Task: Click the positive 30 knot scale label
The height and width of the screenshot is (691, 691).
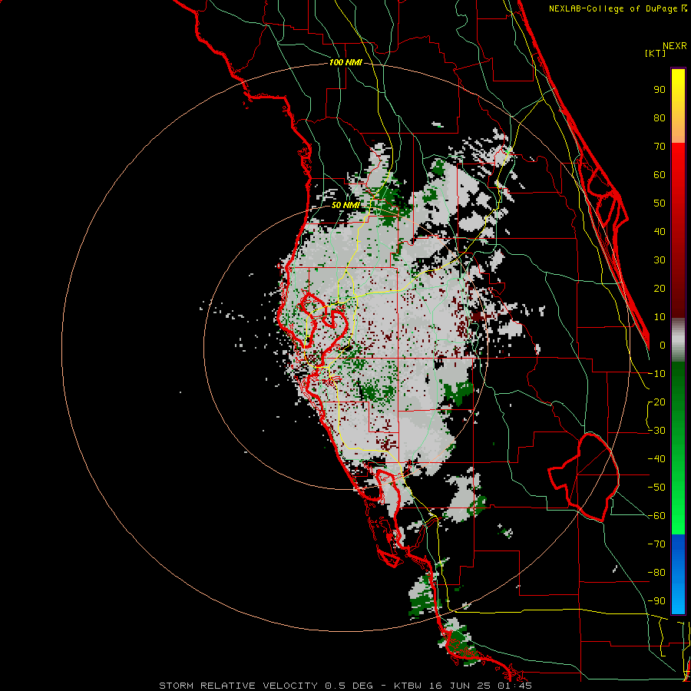Action: click(x=660, y=260)
